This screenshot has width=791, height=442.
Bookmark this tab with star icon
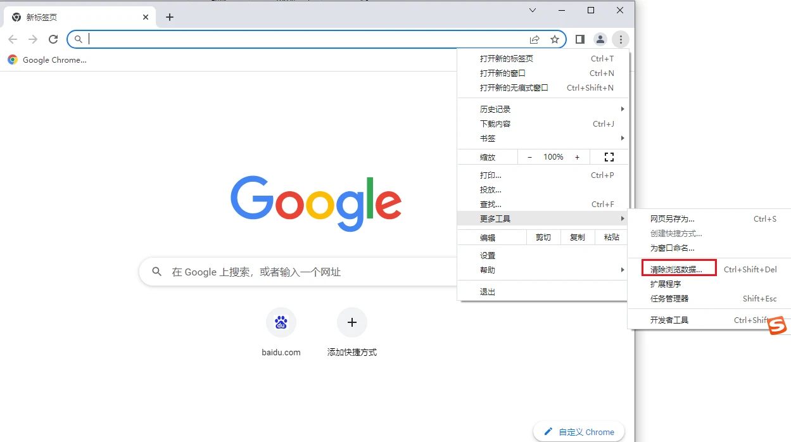(555, 39)
